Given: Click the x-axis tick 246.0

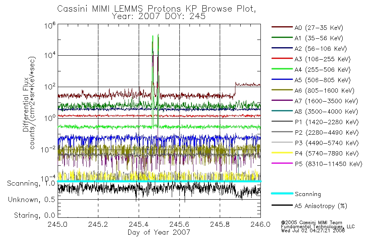Looking at the screenshot, I should tap(260, 224).
